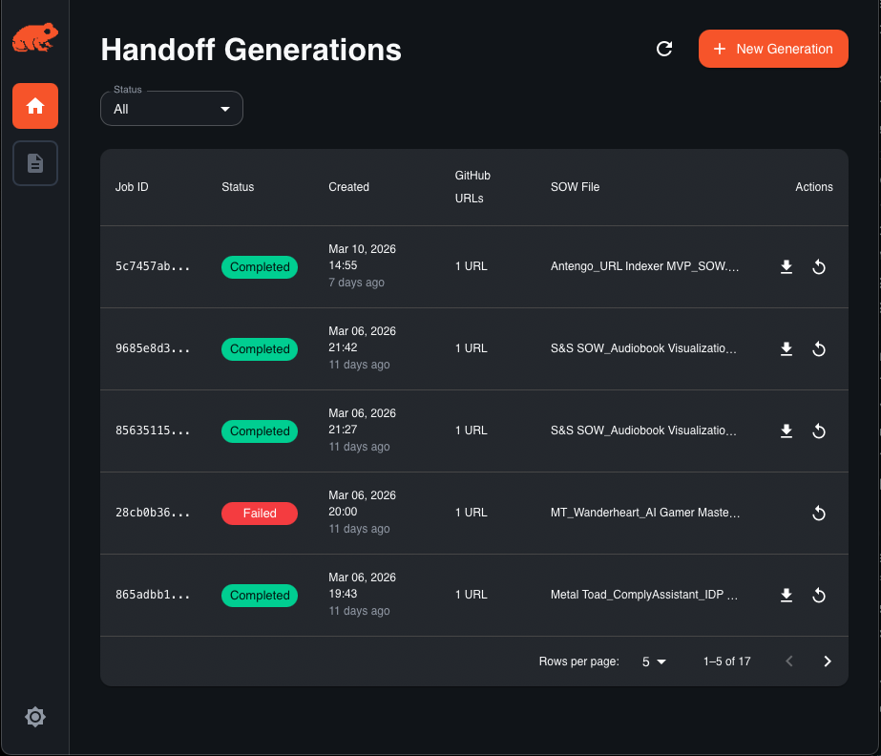Image resolution: width=881 pixels, height=756 pixels.
Task: Click job ID 9685e8d3...
Action: pos(153,348)
